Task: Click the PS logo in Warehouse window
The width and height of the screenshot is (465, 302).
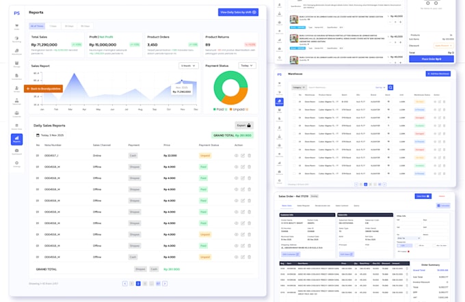Action: 280,74
